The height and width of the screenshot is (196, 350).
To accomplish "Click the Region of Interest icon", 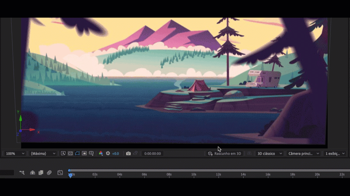I will point(84,153).
